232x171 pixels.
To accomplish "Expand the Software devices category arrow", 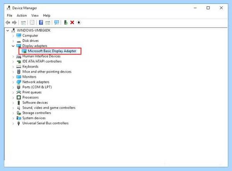I will (x=13, y=103).
